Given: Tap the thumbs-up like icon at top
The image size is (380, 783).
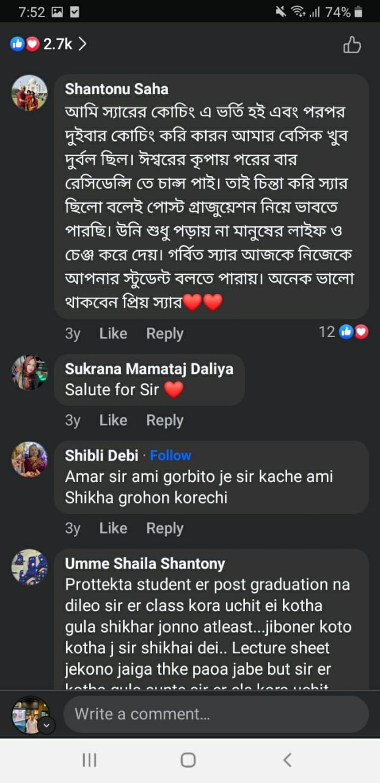Looking at the screenshot, I should click(352, 45).
